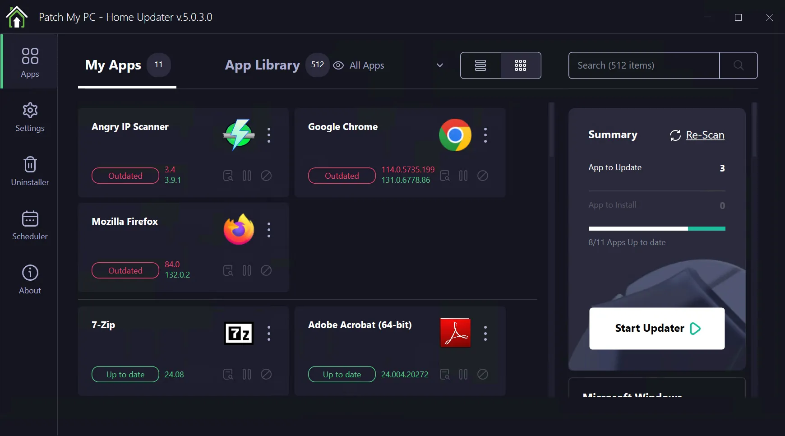
Task: Click Adobe Acrobat version 24.004.20272
Action: 405,375
